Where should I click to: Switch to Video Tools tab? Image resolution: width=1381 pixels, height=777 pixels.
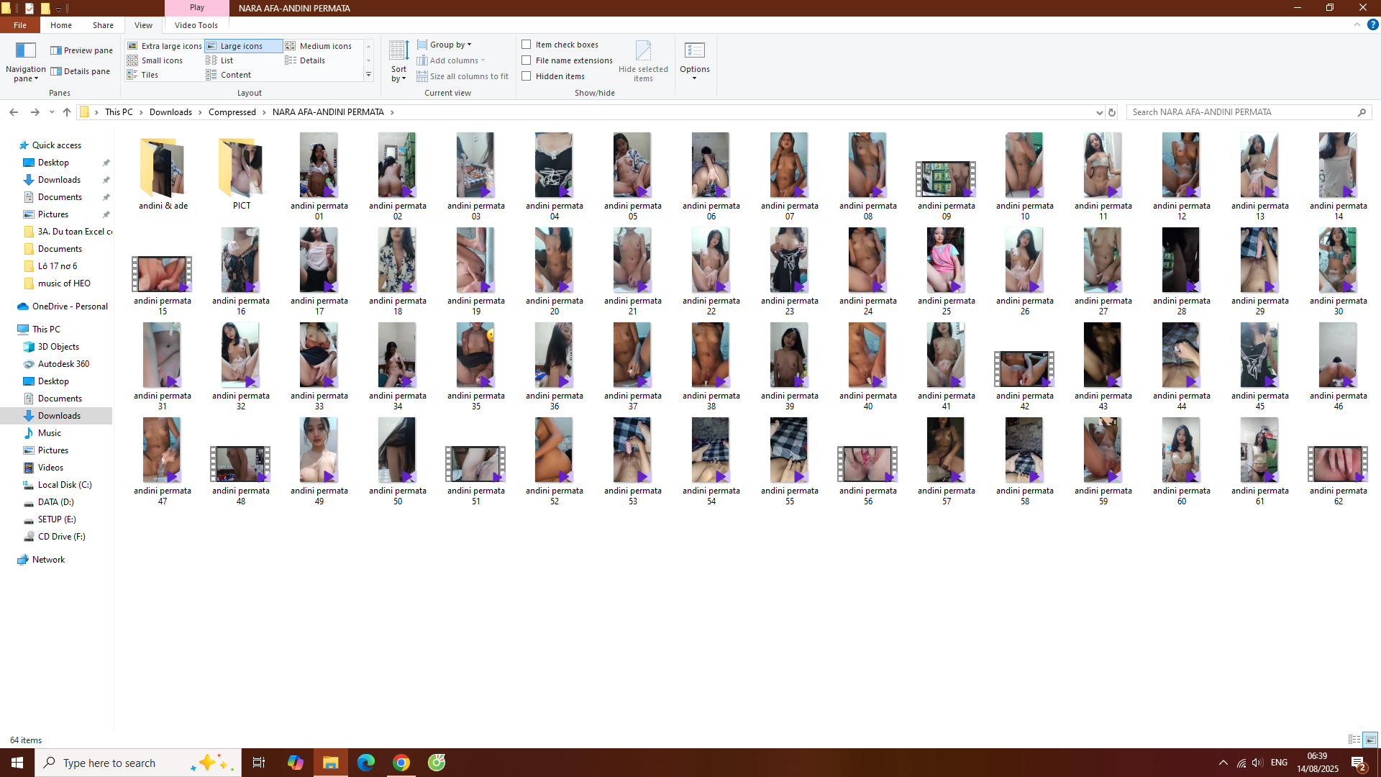click(x=196, y=25)
